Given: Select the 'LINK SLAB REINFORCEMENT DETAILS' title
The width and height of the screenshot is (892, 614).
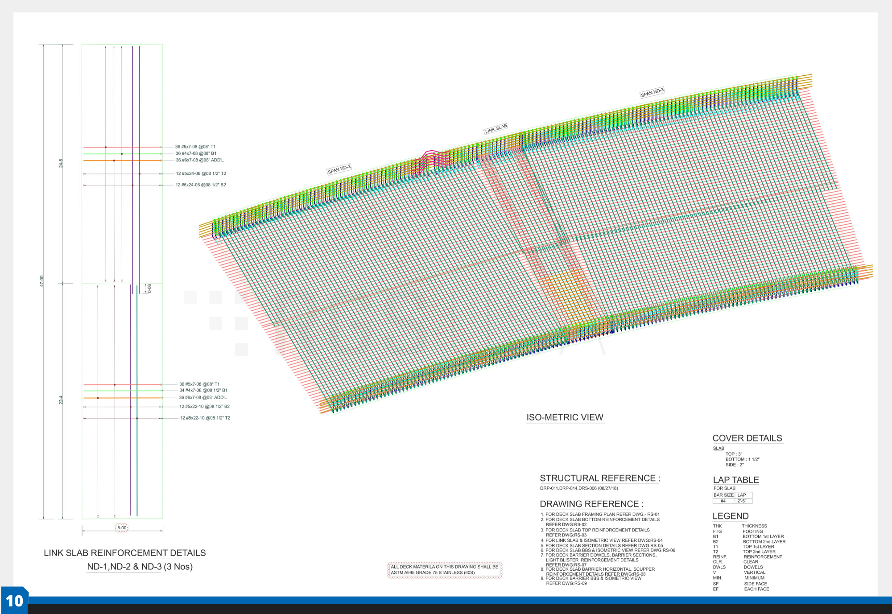Looking at the screenshot, I should tap(125, 553).
